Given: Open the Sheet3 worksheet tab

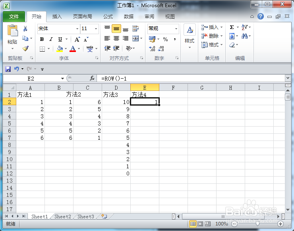Looking at the screenshot, I should [x=86, y=217].
